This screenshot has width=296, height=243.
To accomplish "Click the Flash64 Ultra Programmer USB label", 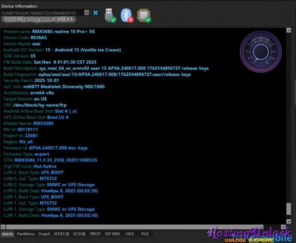I will pos(38,19).
